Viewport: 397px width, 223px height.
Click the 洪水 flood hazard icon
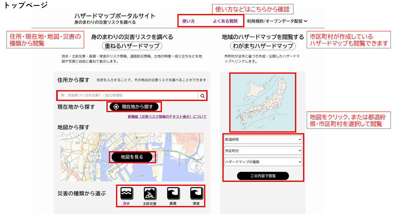(x=126, y=194)
